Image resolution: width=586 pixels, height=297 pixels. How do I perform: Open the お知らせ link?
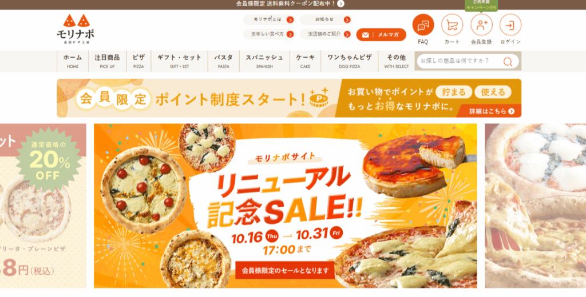326,20
